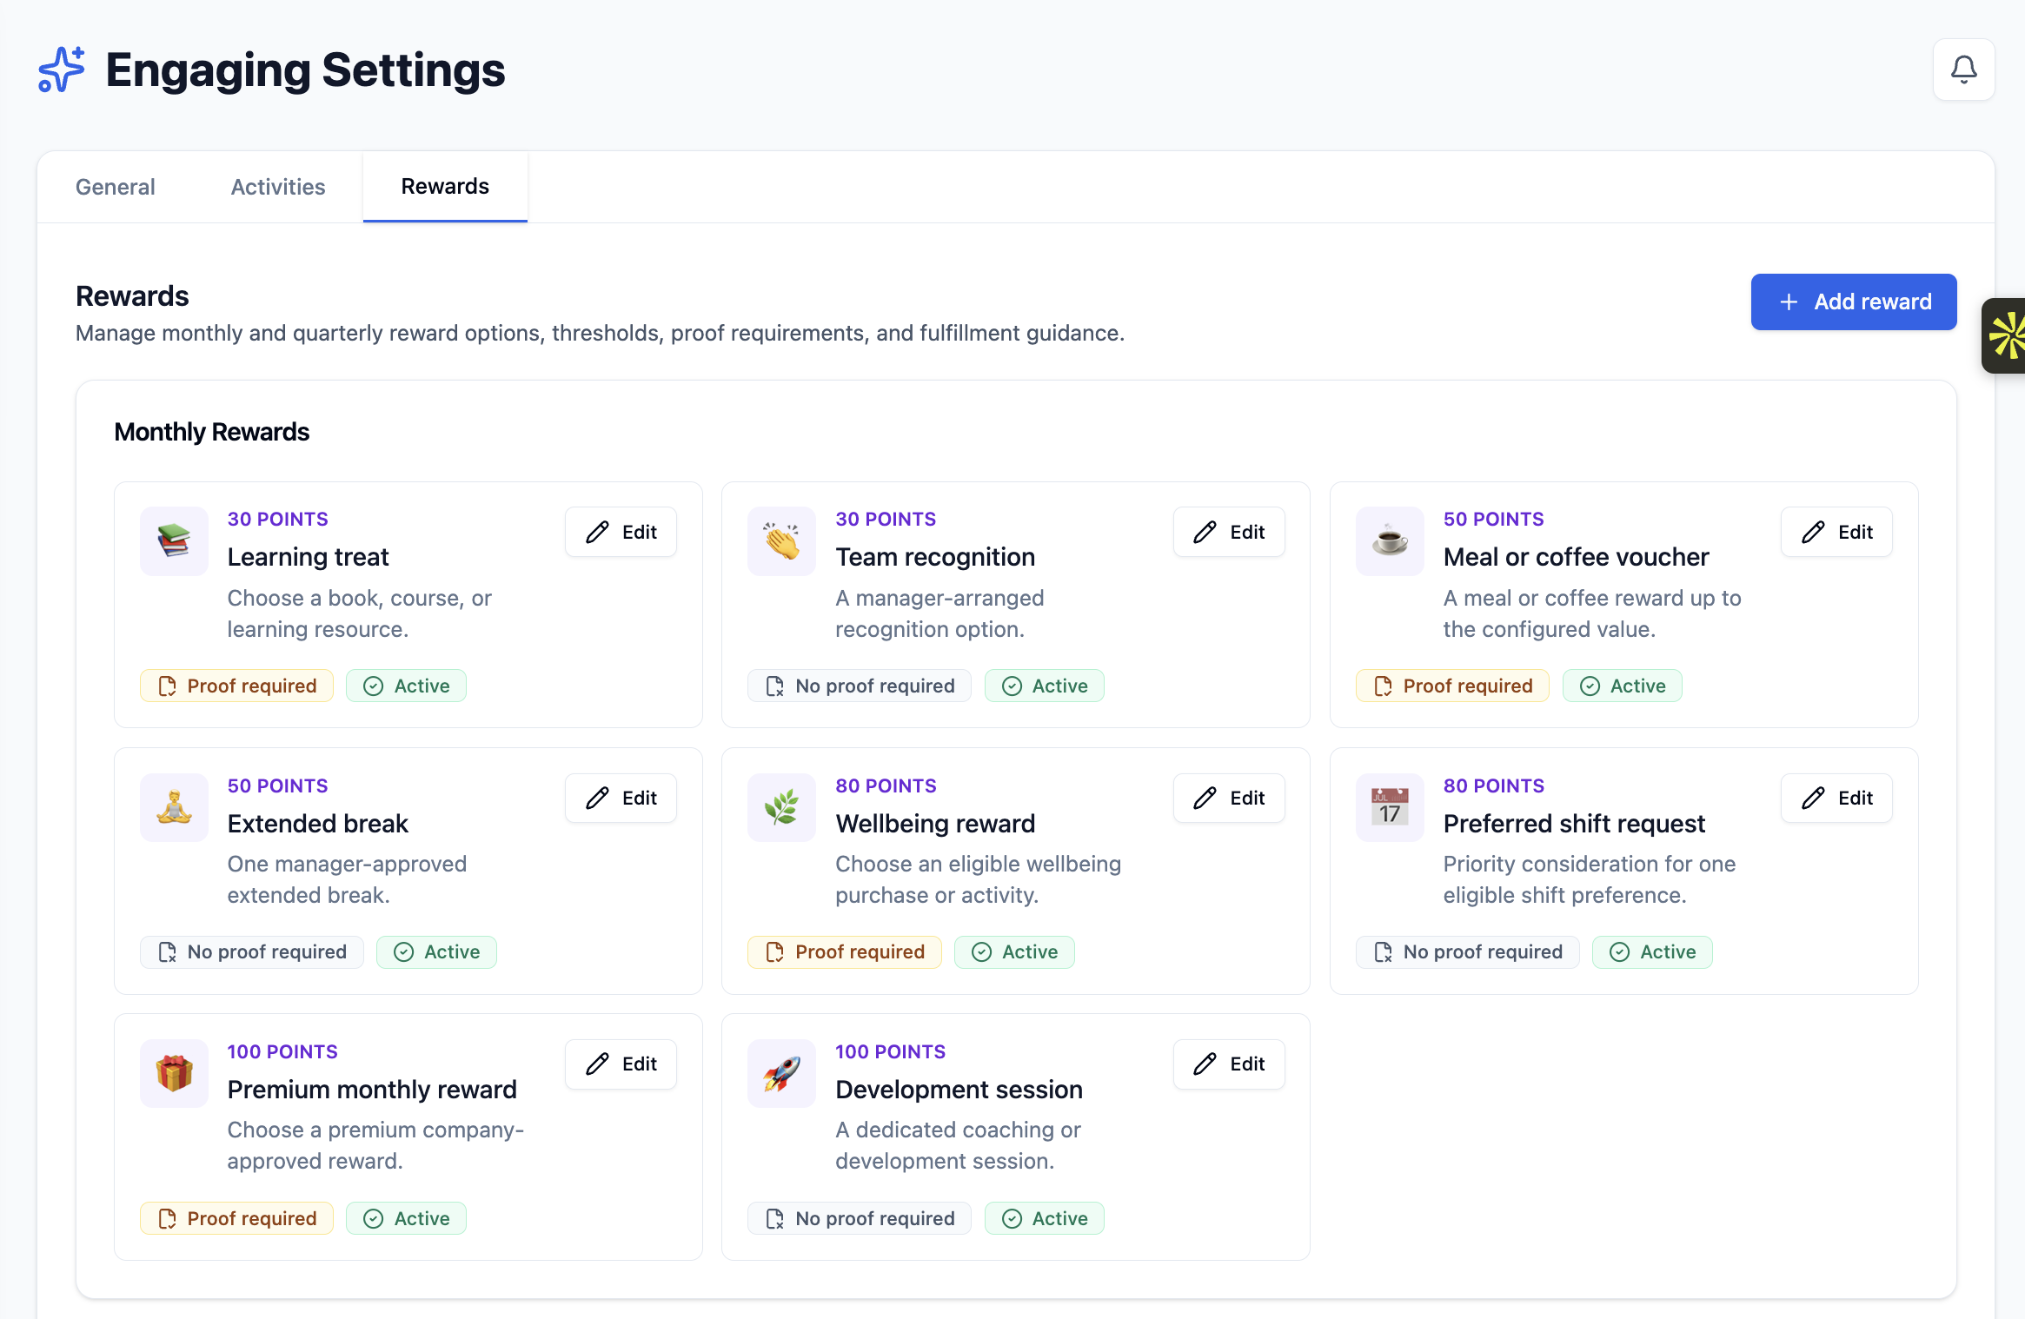This screenshot has width=2025, height=1319.
Task: Click No proof required badge on Preferred shift request
Action: point(1467,952)
